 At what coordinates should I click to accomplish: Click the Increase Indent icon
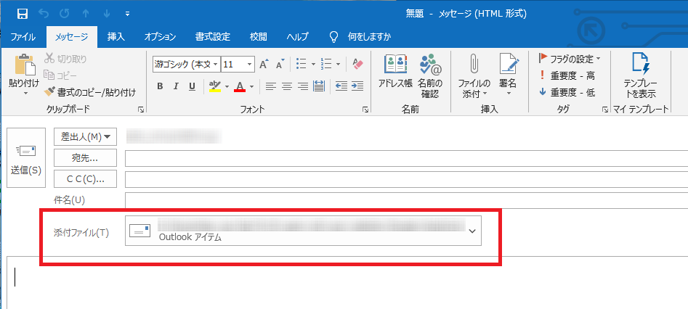click(x=357, y=86)
